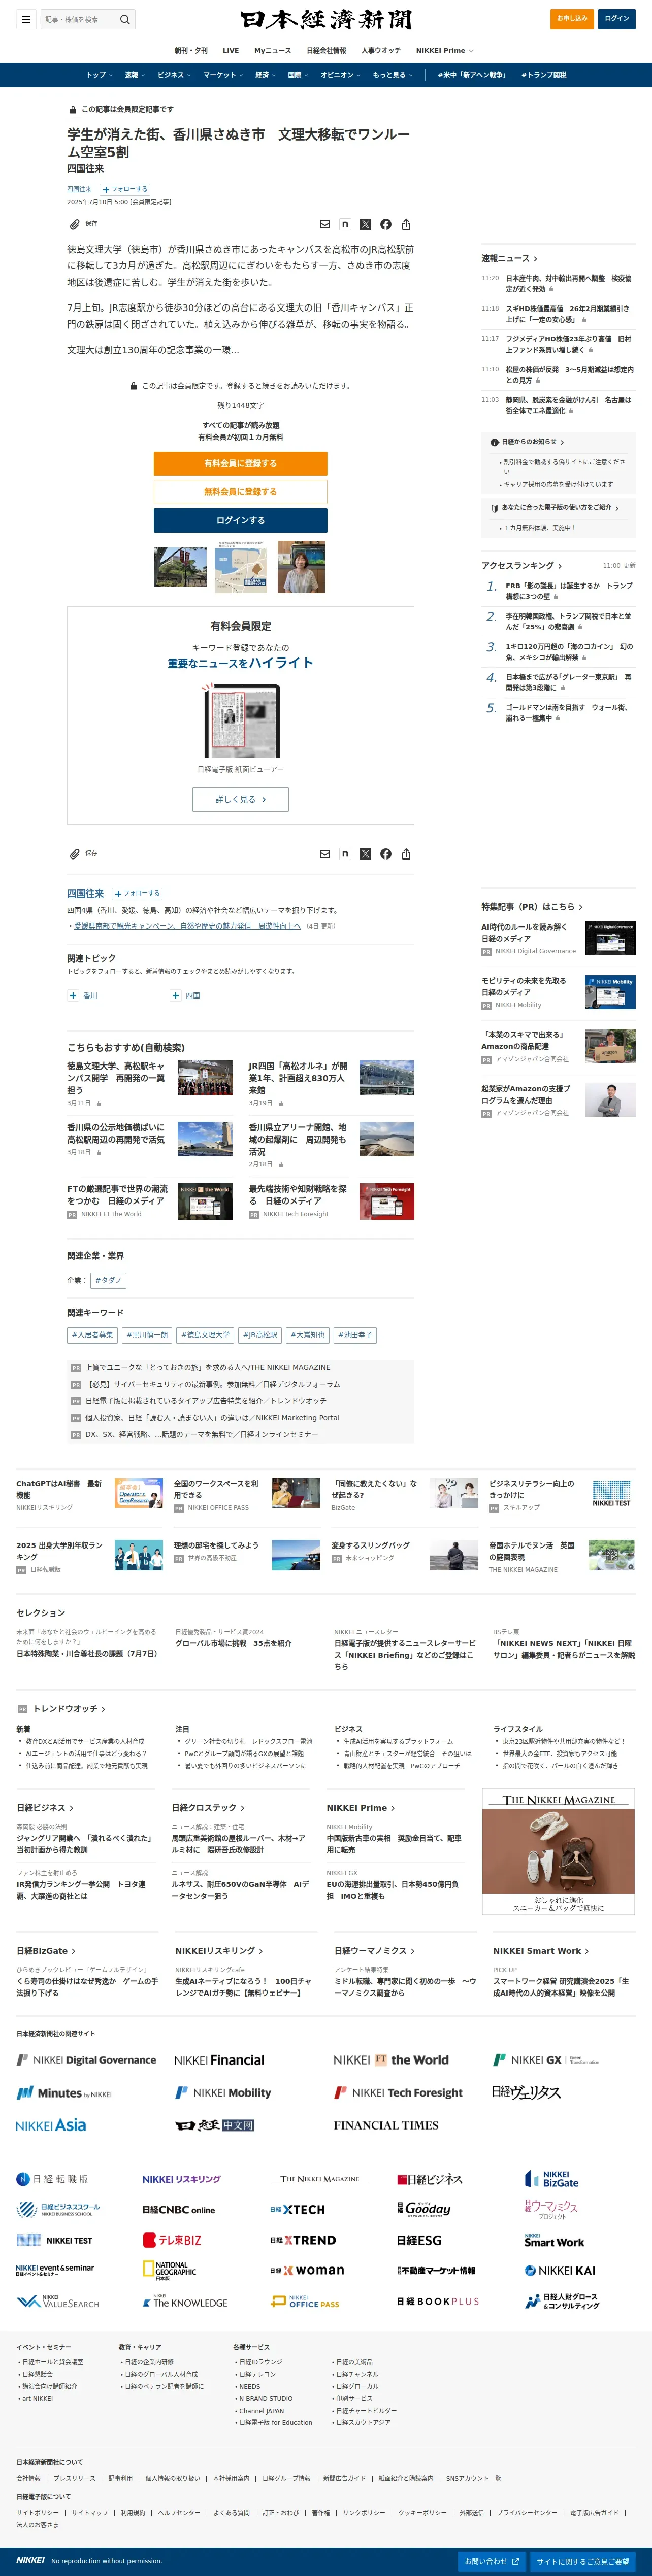
Task: Open #トランプ関税 topic in nav bar
Action: tap(544, 75)
